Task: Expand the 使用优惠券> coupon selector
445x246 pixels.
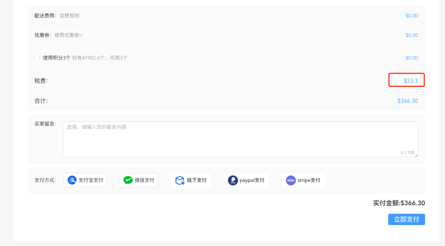Action: pyautogui.click(x=68, y=35)
